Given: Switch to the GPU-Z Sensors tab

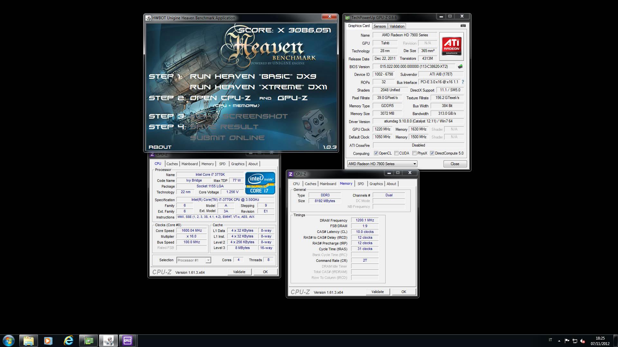Looking at the screenshot, I should coord(379,26).
